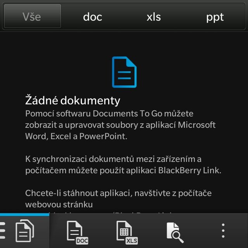Select the Vše (all) filter tab
Screen dimensions: 248x248
click(33, 16)
